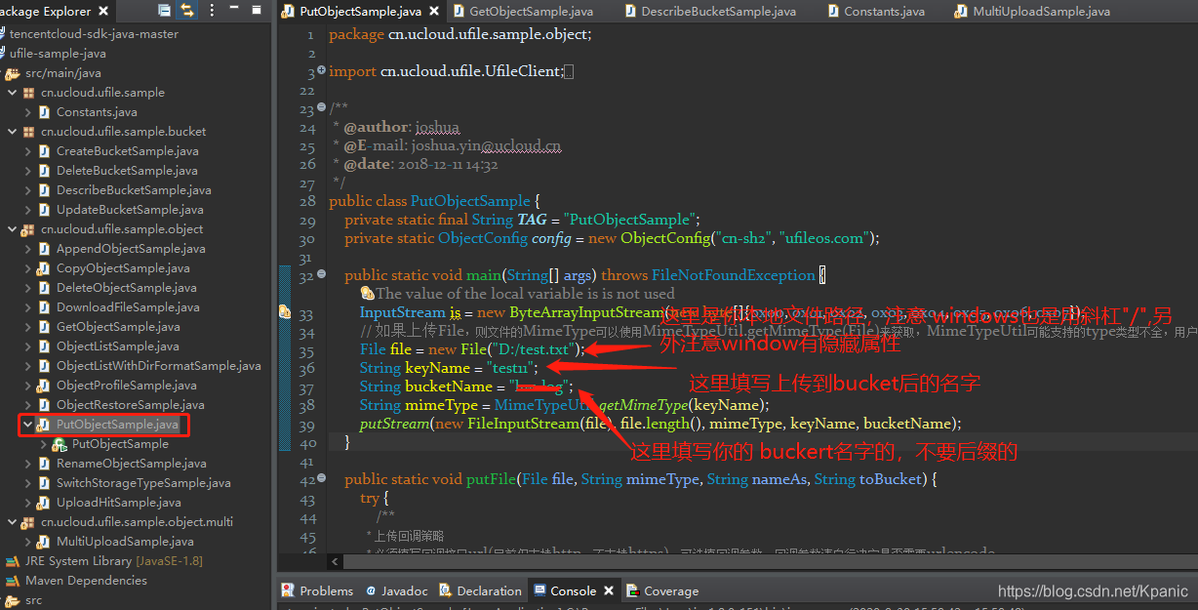Select GetObjectSample.java in Package Explorer tree
Viewport: 1198px width, 610px height.
tap(118, 327)
